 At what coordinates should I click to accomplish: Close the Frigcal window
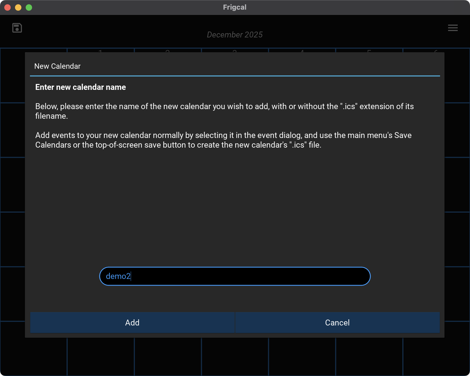(x=7, y=7)
